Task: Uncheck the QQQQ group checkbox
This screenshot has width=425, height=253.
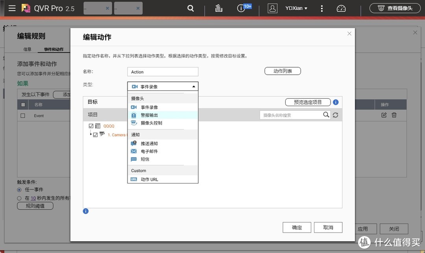Action: pyautogui.click(x=91, y=126)
